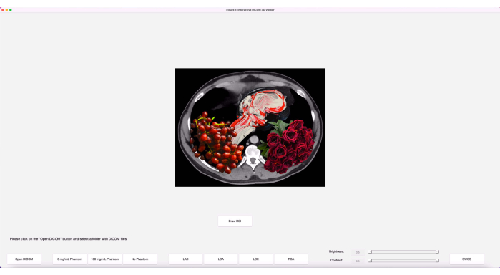
Task: Click the Open DICOM button
Action: coord(24,259)
